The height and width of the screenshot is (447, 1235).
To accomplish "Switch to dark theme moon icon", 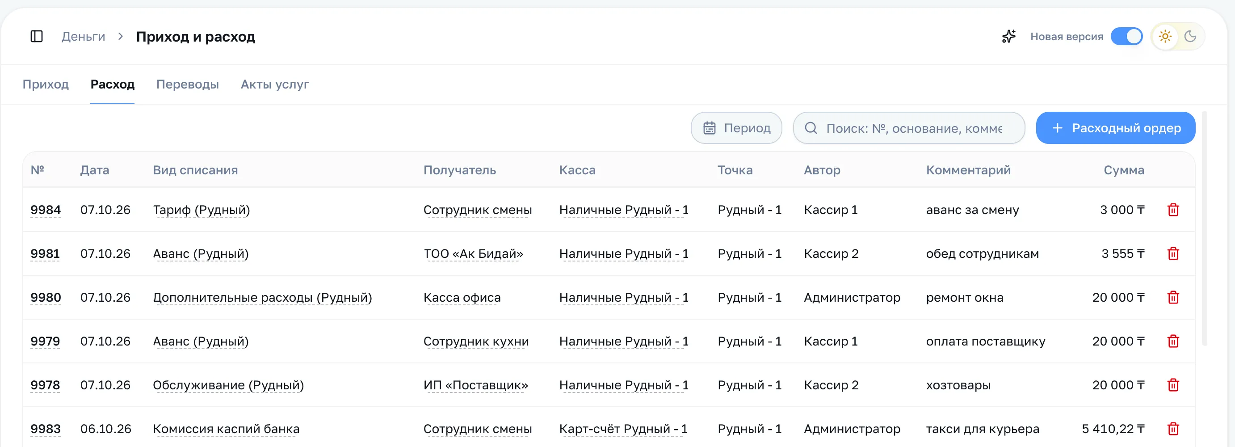I will (x=1190, y=37).
